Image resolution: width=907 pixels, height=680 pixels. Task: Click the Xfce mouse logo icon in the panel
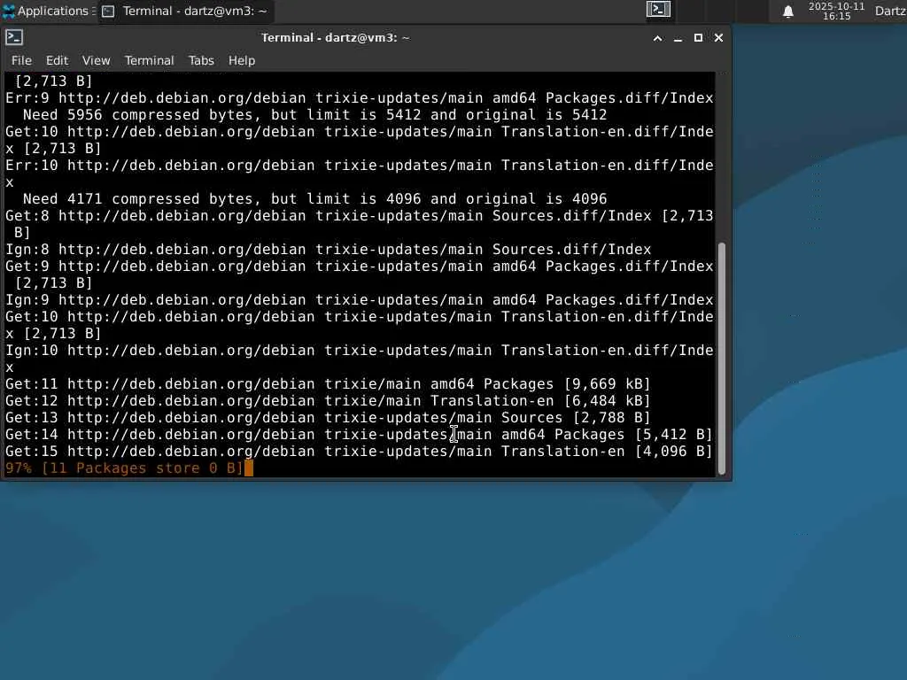(x=9, y=11)
